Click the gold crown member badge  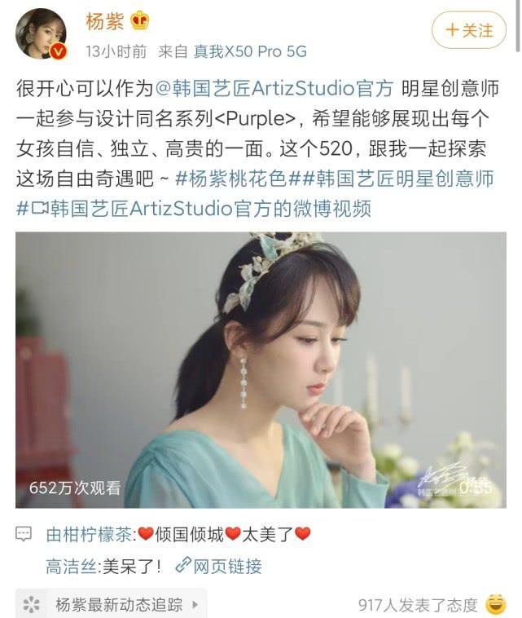[140, 21]
